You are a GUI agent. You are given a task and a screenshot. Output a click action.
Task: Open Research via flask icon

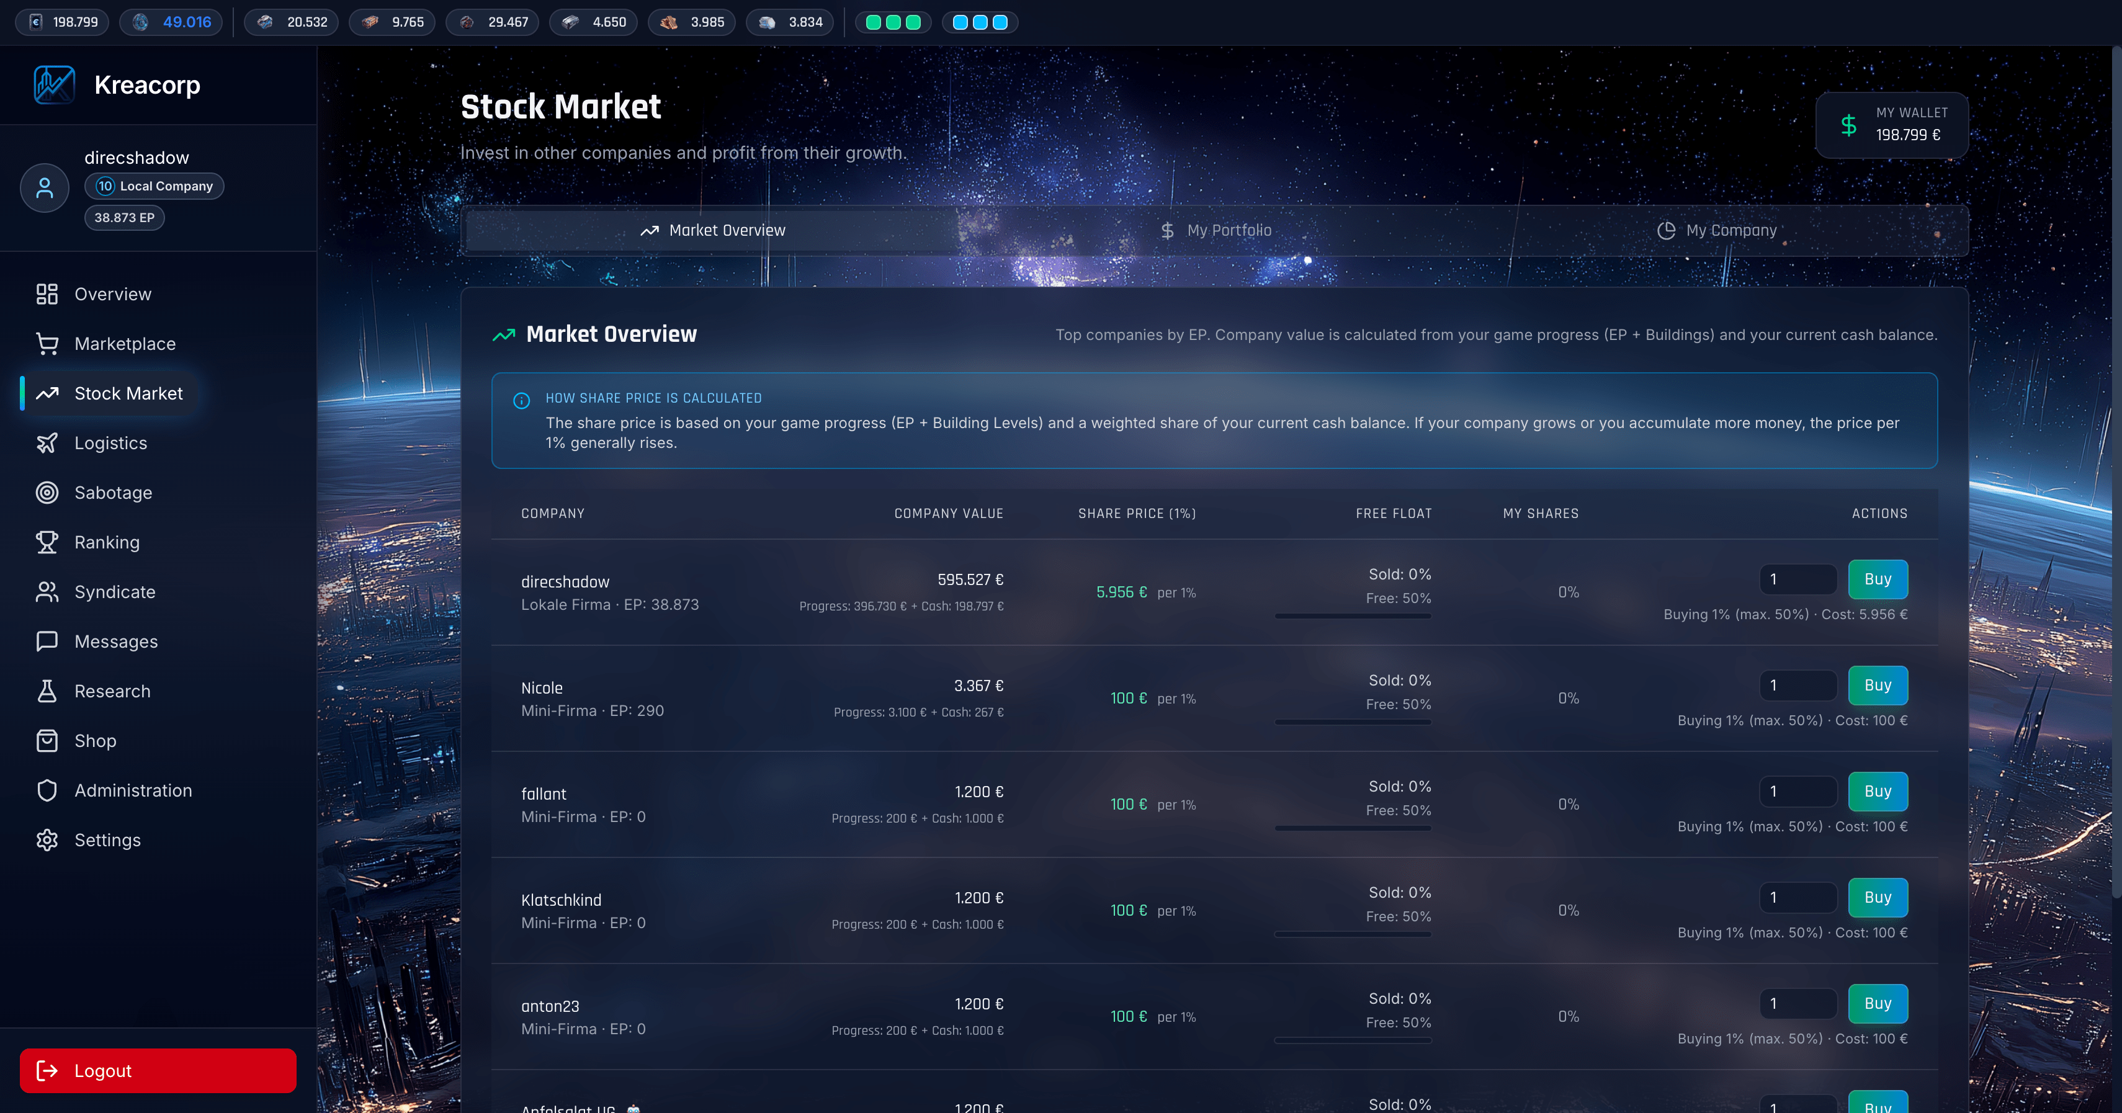click(x=47, y=691)
